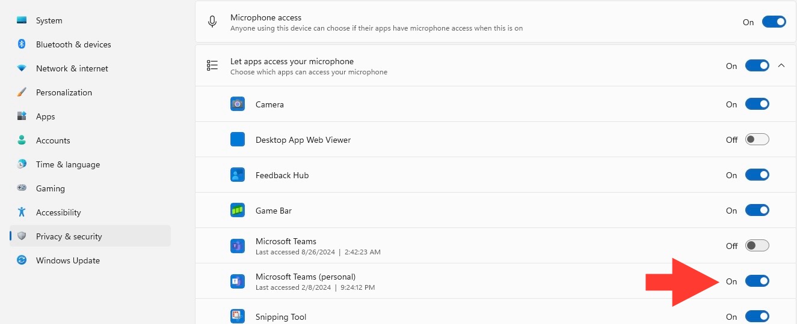Turn off the Microphone access toggle

pos(774,22)
